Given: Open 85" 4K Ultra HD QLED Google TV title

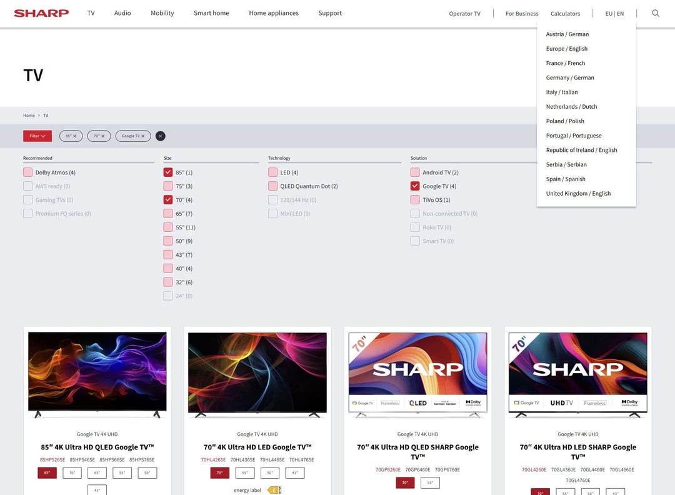Looking at the screenshot, I should 97,447.
